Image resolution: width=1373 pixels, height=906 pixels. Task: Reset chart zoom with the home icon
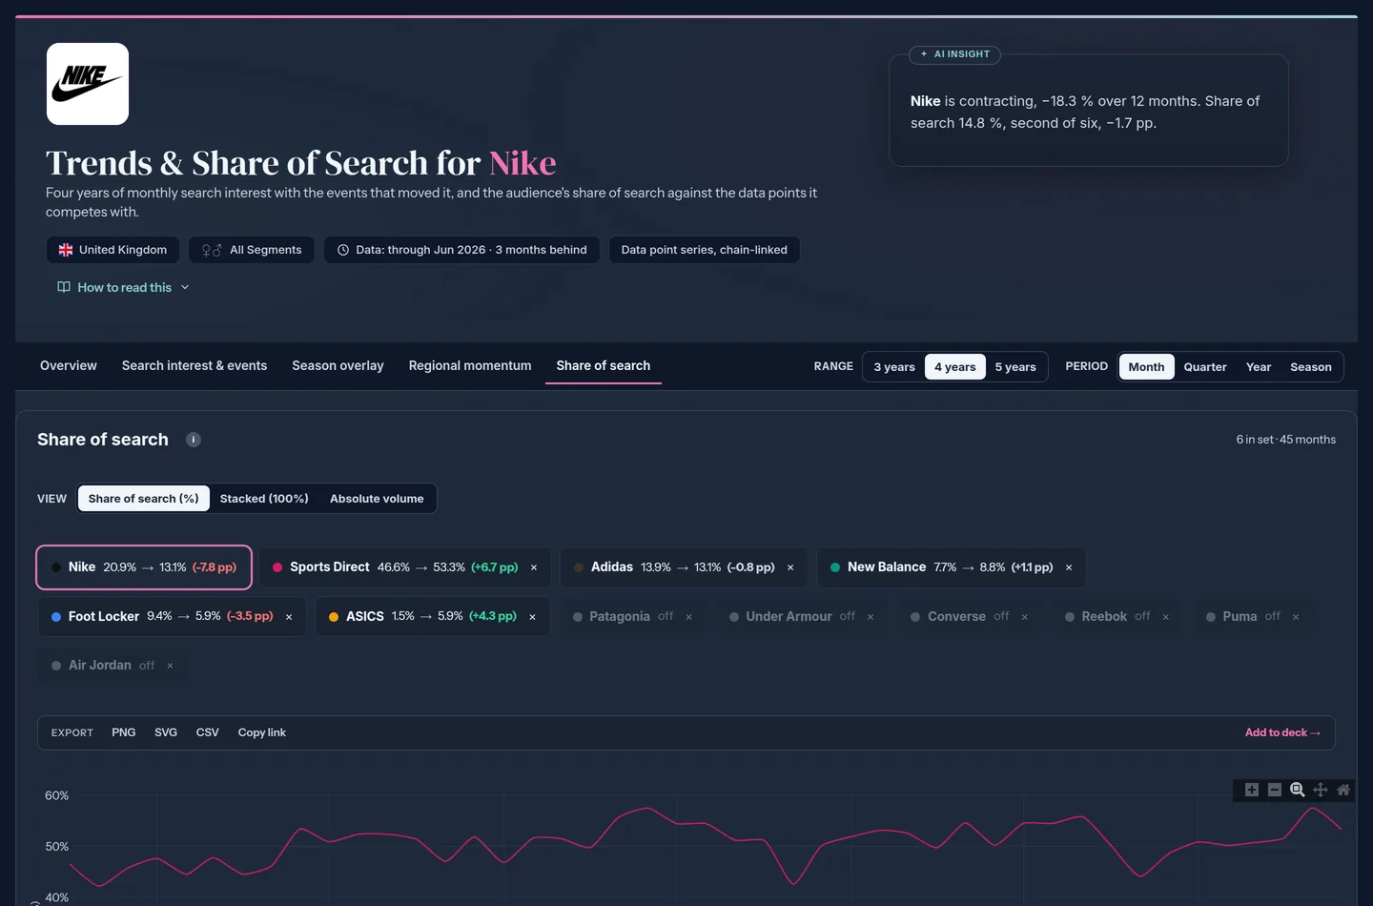(x=1343, y=790)
